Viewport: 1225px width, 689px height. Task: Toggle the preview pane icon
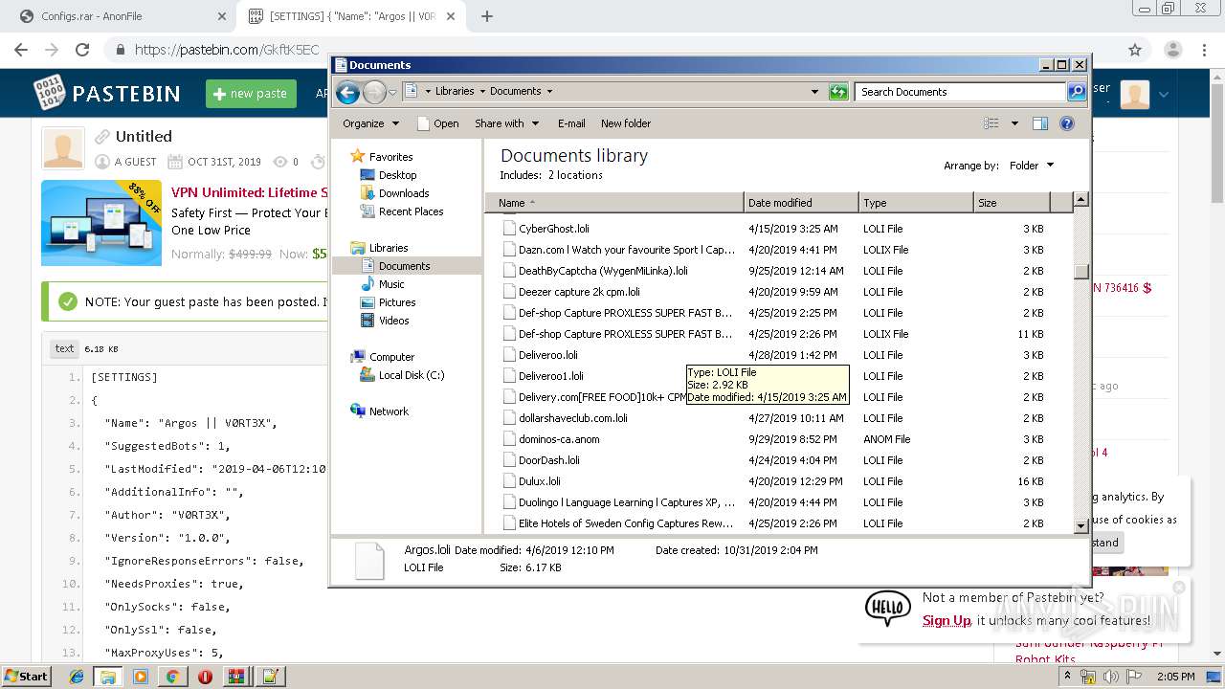(x=1040, y=123)
